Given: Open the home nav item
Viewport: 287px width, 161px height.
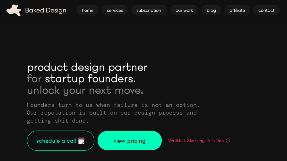Looking at the screenshot, I should (88, 10).
